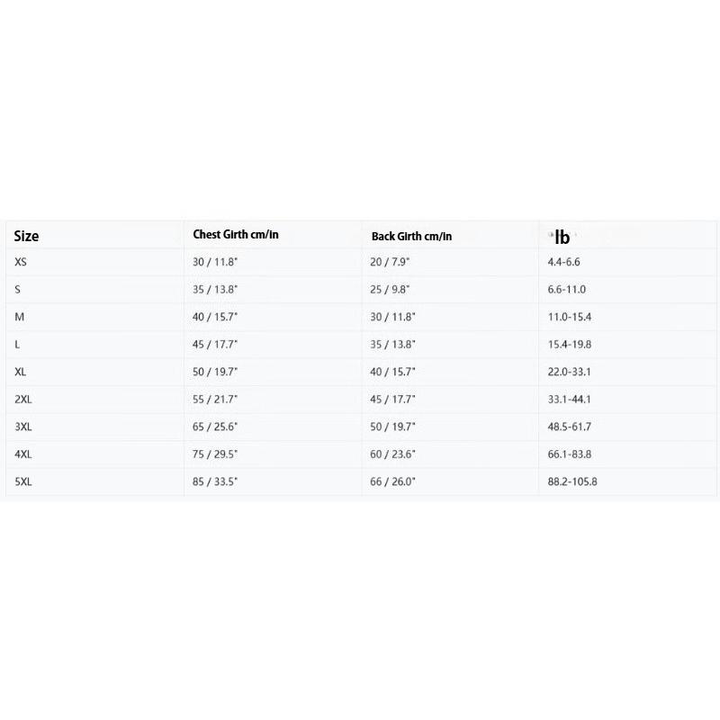Select the 3XL size row label
This screenshot has width=720, height=720.
tap(24, 427)
